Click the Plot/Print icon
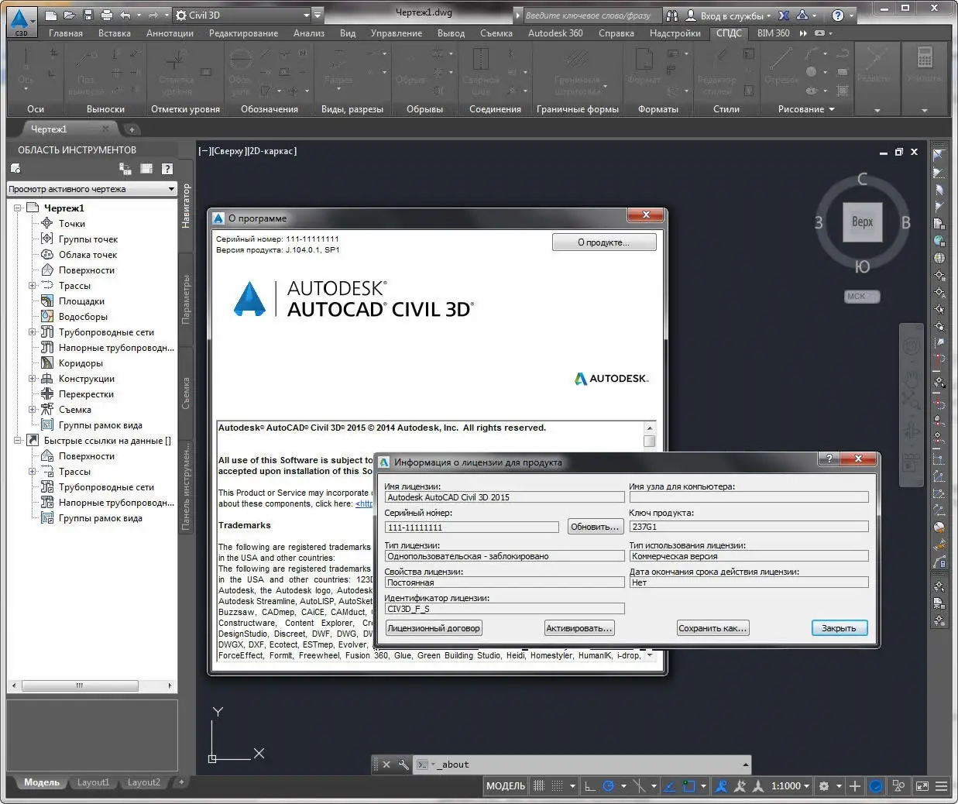The image size is (958, 804). [106, 15]
